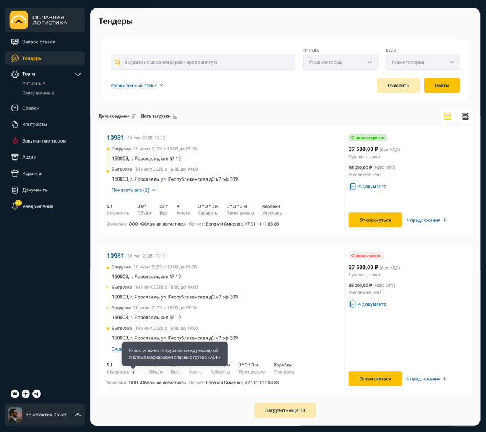This screenshot has height=432, width=486.
Task: Click Загрузить еще 10 button
Action: click(x=285, y=410)
